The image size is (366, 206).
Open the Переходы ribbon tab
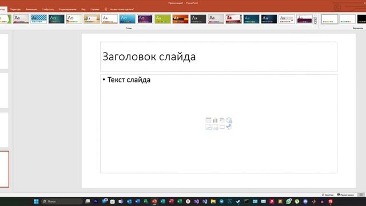point(15,9)
